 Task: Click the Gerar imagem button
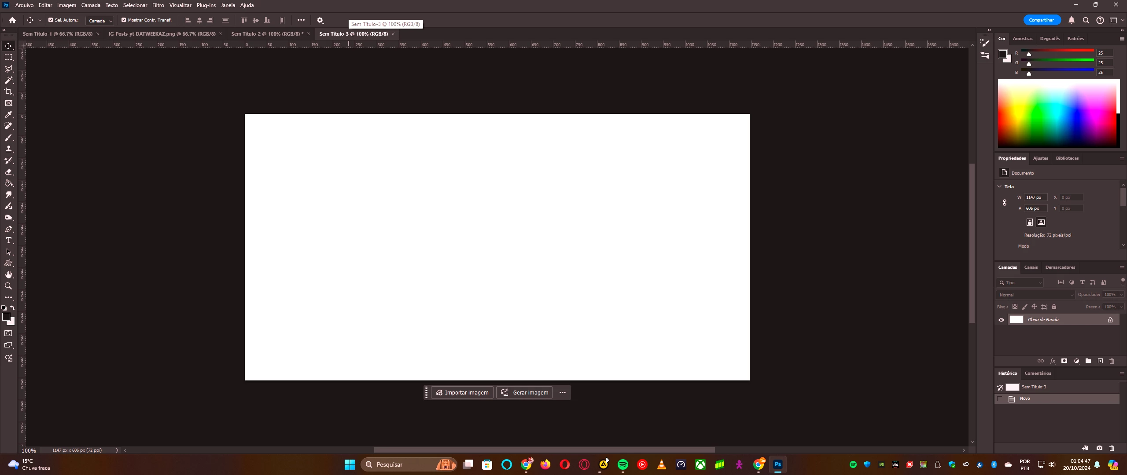pos(524,392)
